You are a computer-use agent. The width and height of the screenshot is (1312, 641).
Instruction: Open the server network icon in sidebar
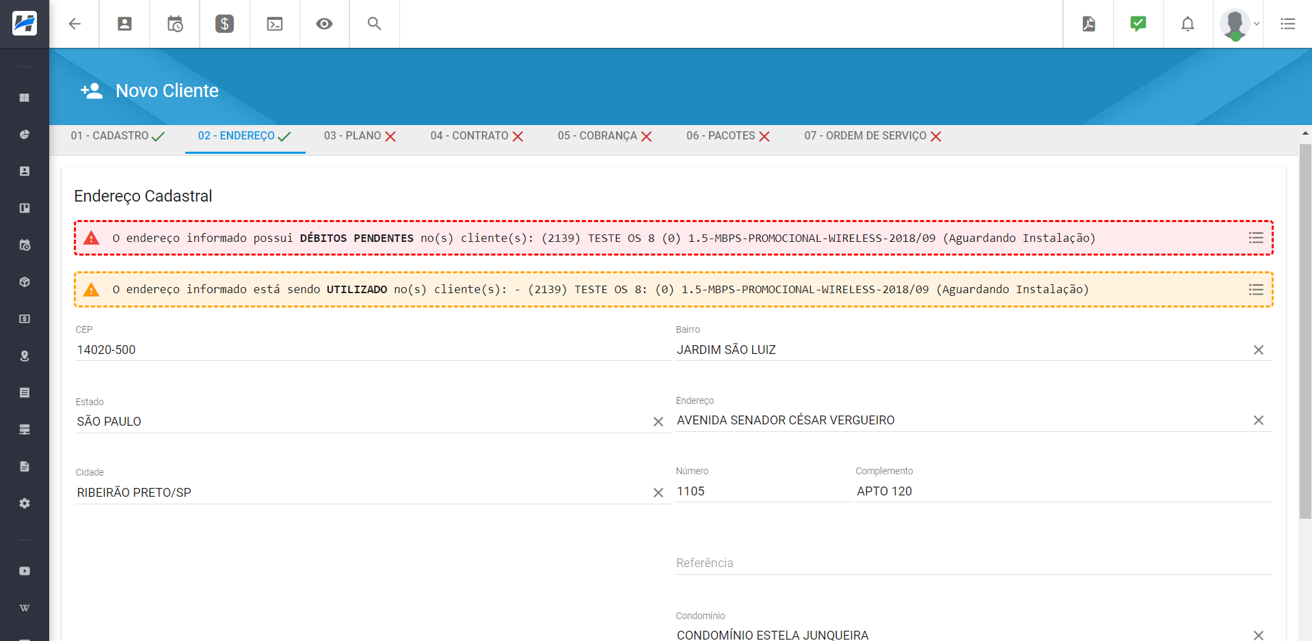tap(25, 430)
